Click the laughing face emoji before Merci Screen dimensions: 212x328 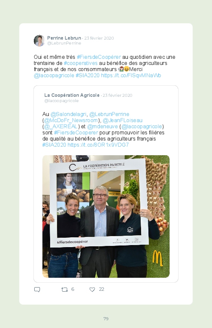(x=126, y=69)
